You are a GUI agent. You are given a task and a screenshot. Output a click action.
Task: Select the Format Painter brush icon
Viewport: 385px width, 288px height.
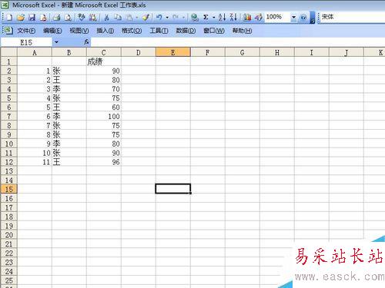coord(146,18)
